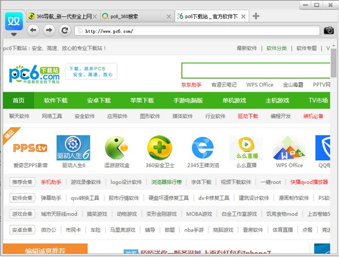Open the 软件分类 link
This screenshot has width=339, height=257.
(x=276, y=48)
